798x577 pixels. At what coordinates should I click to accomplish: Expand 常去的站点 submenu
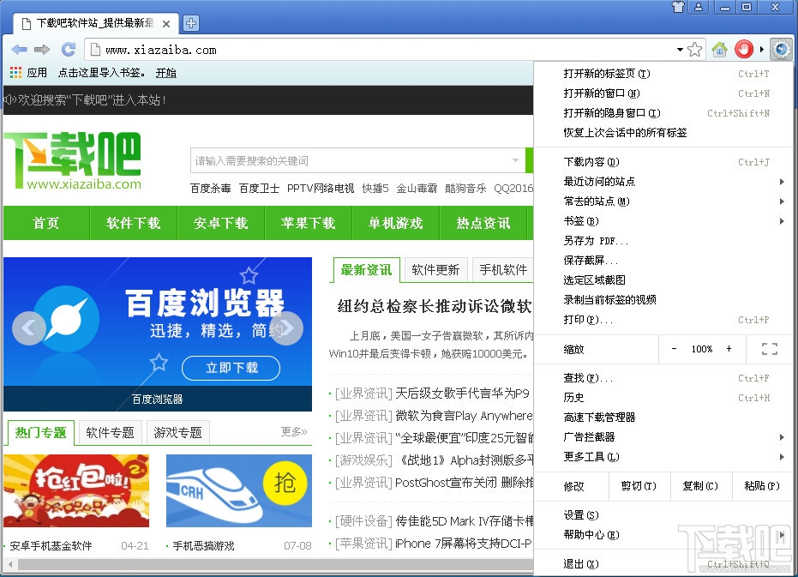point(782,201)
